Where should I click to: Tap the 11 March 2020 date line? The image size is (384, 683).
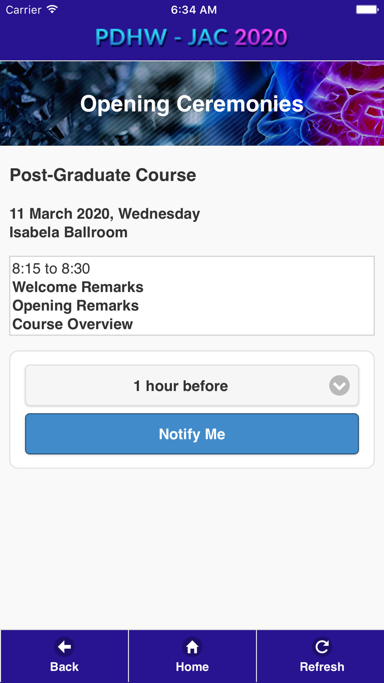(x=105, y=214)
